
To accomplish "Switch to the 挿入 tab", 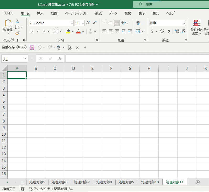I will (40, 13).
